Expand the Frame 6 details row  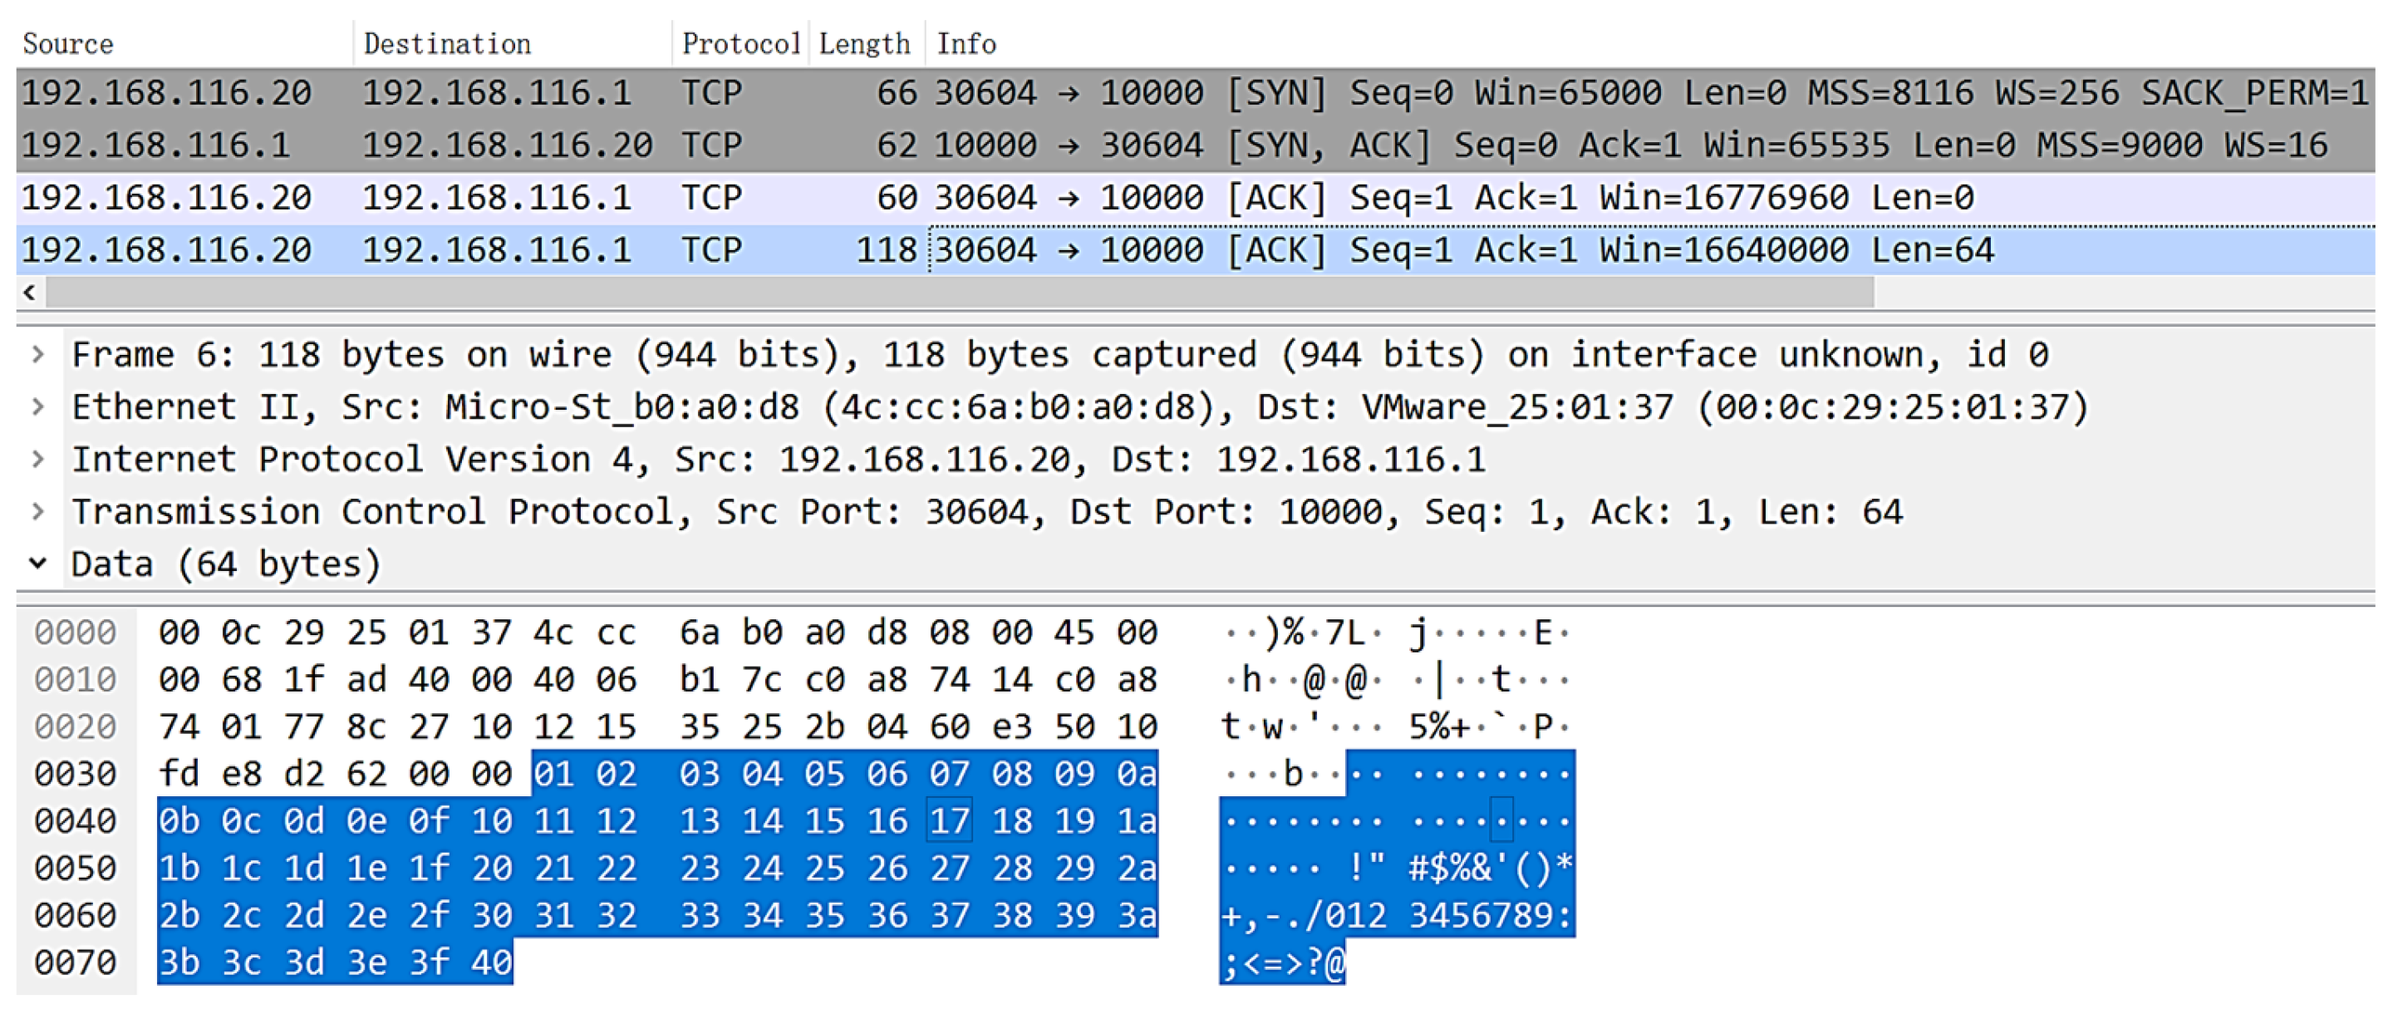(37, 354)
